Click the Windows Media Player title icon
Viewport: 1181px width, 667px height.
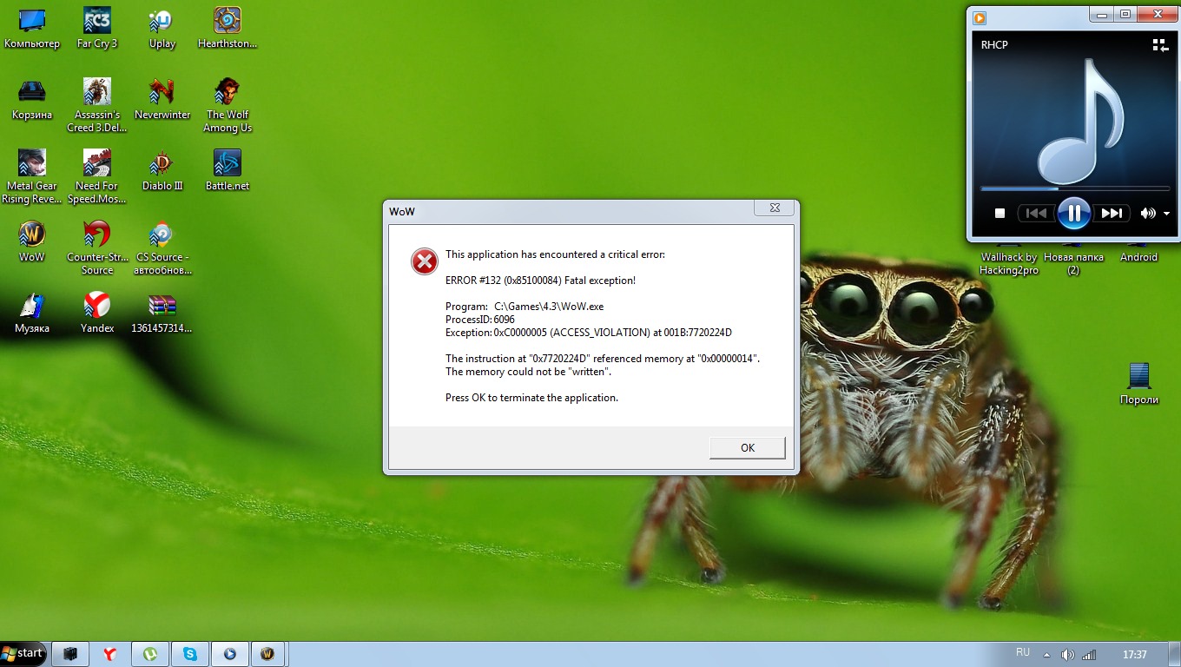click(x=980, y=17)
